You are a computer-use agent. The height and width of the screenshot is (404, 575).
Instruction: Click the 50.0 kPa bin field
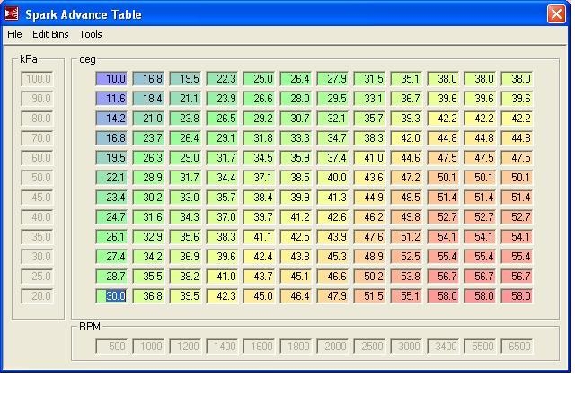[38, 178]
